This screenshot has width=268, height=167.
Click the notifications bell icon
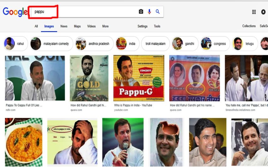pos(263,12)
